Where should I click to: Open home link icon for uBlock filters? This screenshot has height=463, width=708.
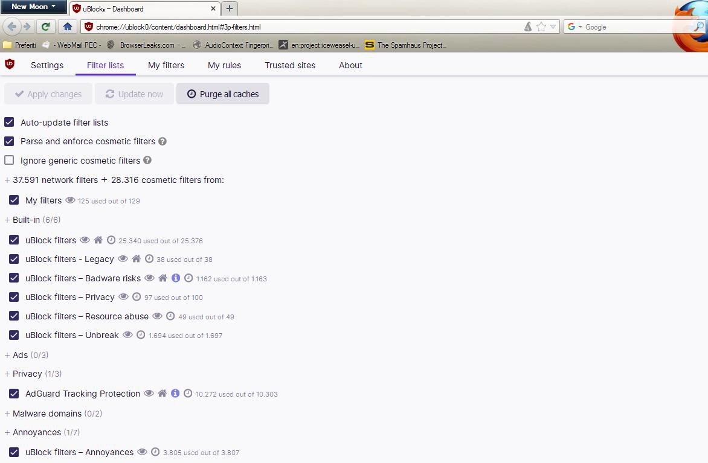(98, 240)
